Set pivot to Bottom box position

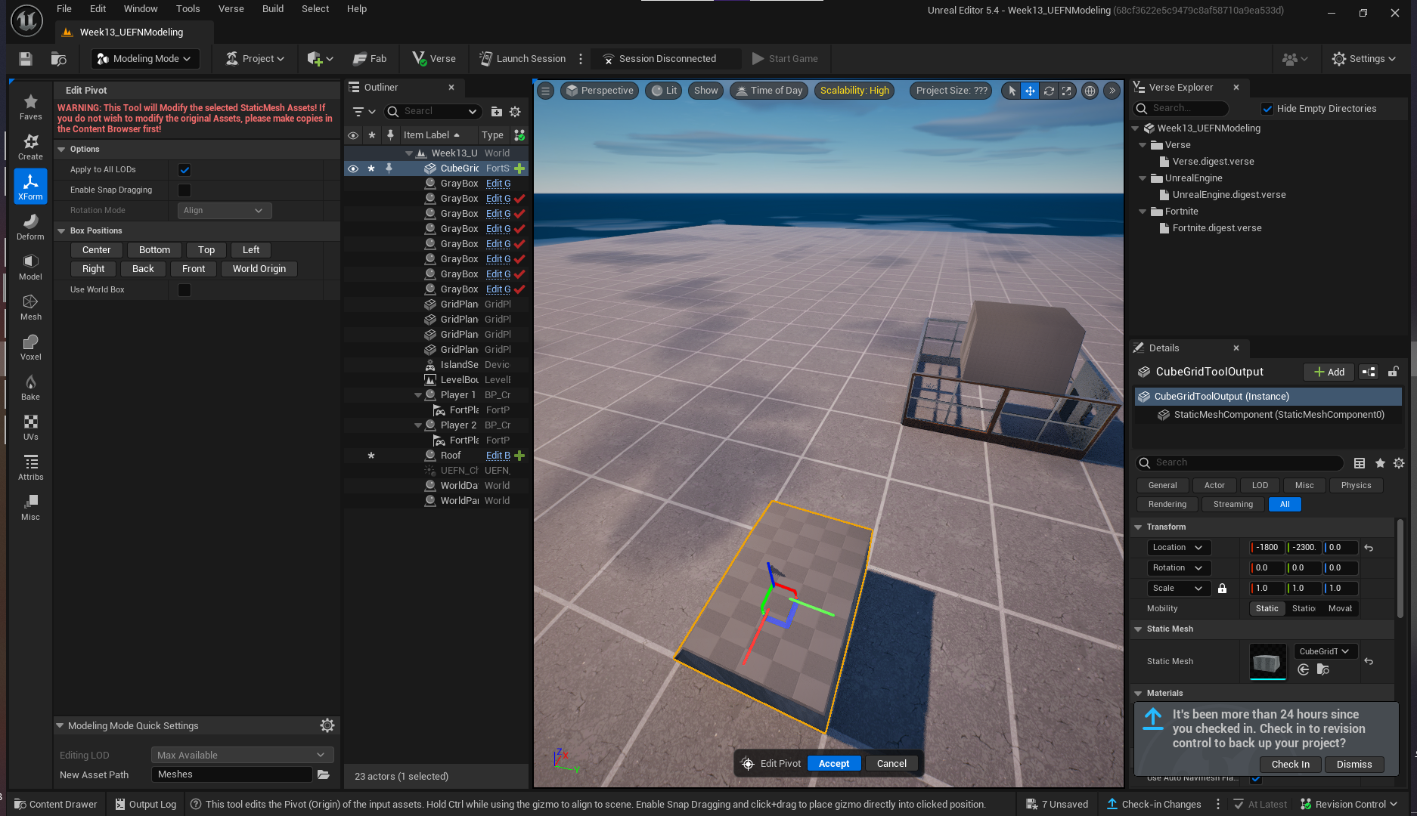coord(154,250)
